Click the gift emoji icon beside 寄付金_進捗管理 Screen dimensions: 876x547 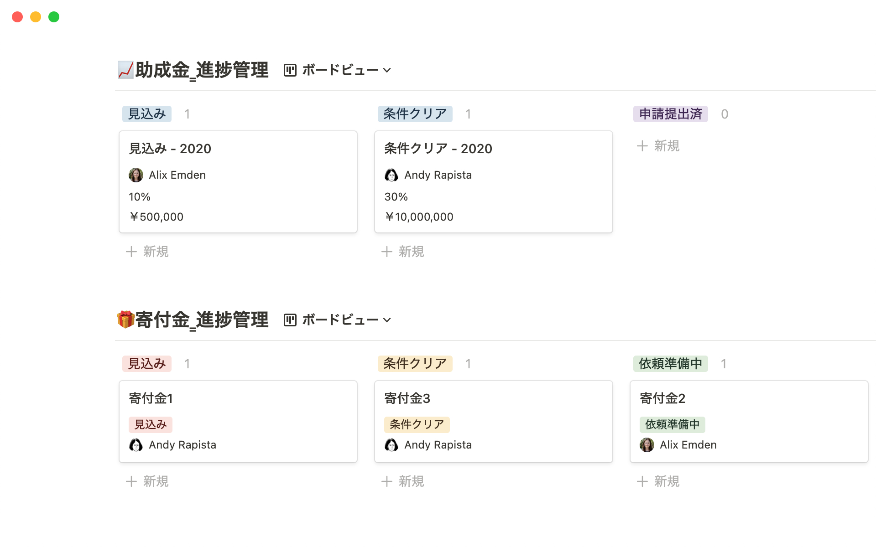point(125,320)
